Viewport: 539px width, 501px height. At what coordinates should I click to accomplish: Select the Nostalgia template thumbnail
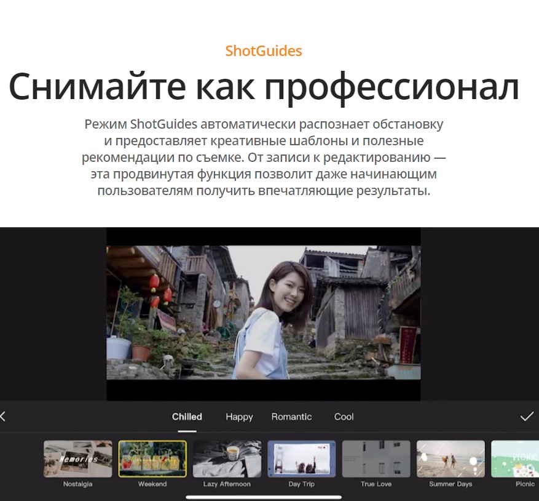click(77, 459)
